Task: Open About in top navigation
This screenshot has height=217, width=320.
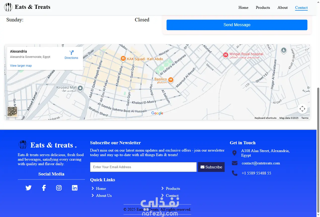Action: 283,8
